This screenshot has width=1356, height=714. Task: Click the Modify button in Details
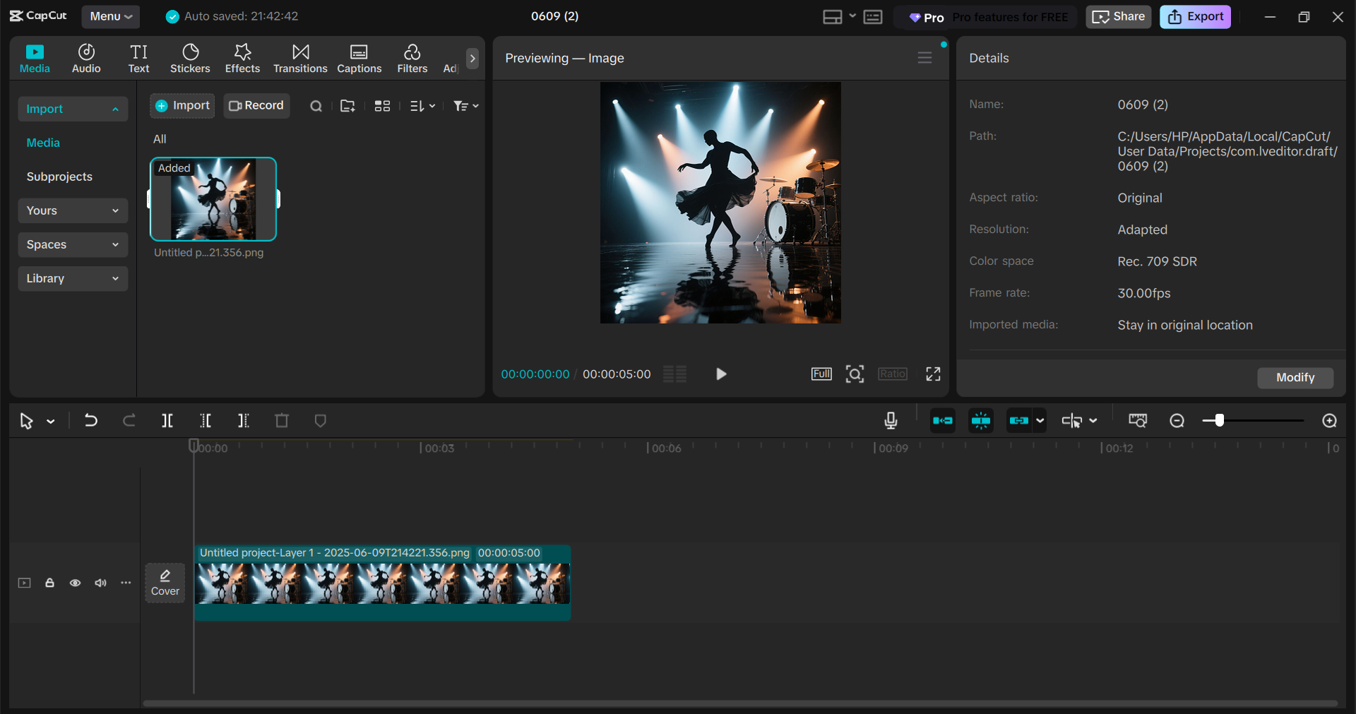click(x=1295, y=378)
